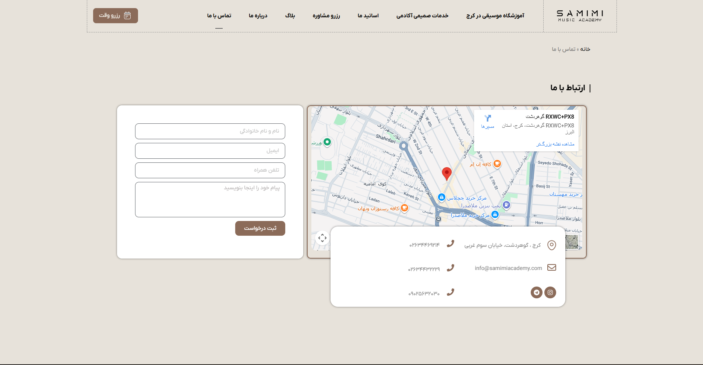The height and width of the screenshot is (365, 703).
Task: Open the بلاگ menu item
Action: click(x=290, y=15)
